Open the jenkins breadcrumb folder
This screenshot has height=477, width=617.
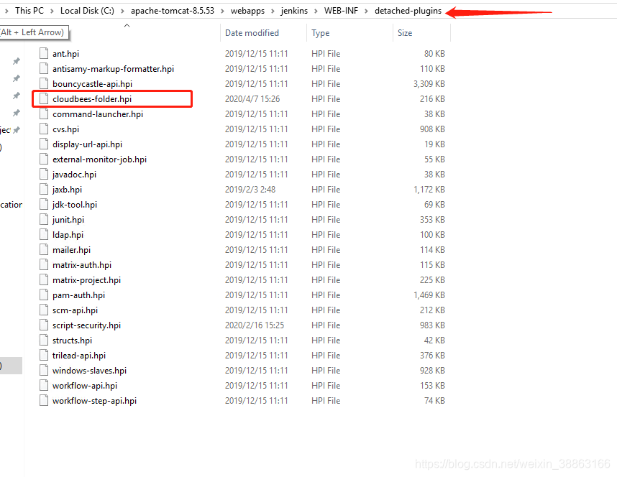[294, 11]
